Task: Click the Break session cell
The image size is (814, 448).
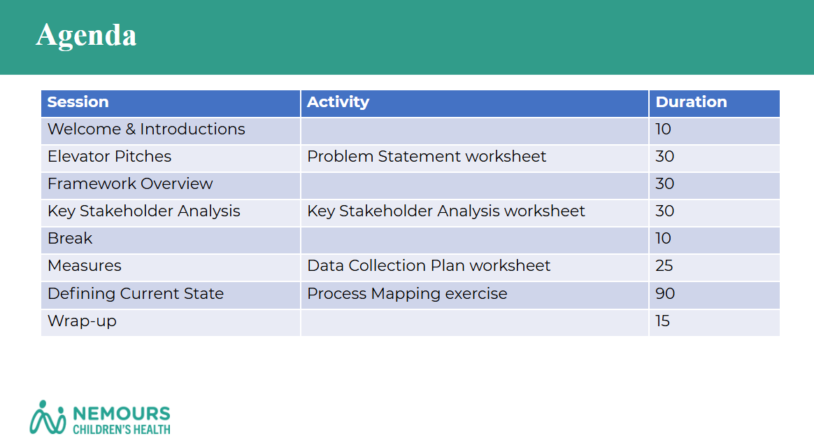Action: coord(70,239)
